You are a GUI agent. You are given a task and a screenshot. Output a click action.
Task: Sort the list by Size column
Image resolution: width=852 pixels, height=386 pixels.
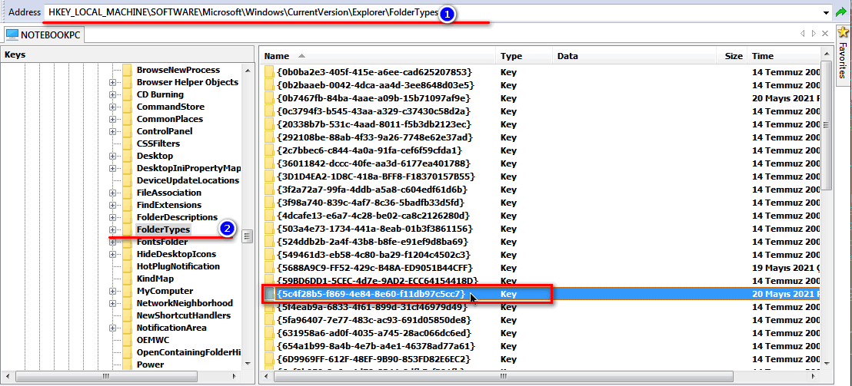(x=733, y=56)
